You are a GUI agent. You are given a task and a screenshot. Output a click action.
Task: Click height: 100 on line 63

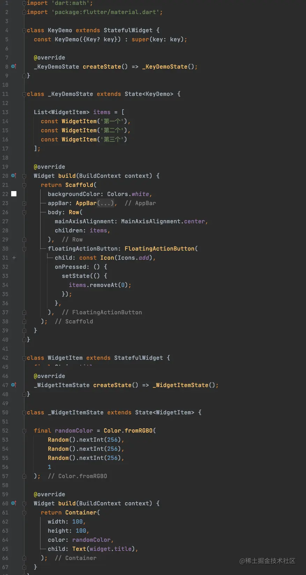point(67,531)
